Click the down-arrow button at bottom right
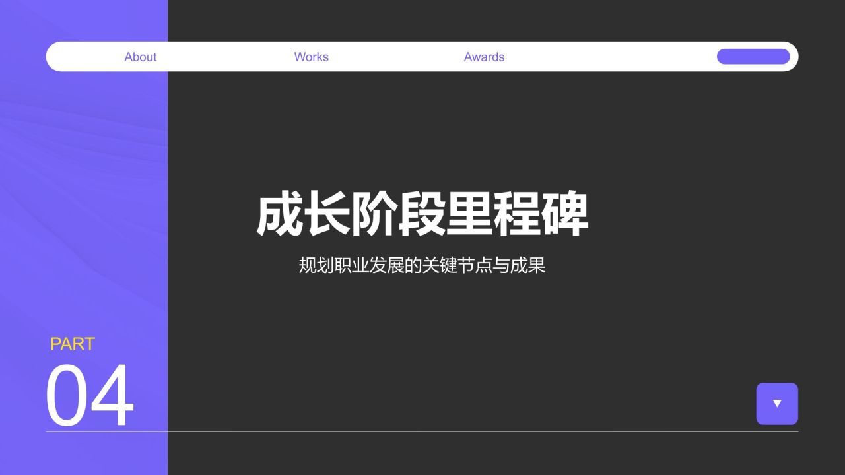The image size is (845, 475). point(777,404)
